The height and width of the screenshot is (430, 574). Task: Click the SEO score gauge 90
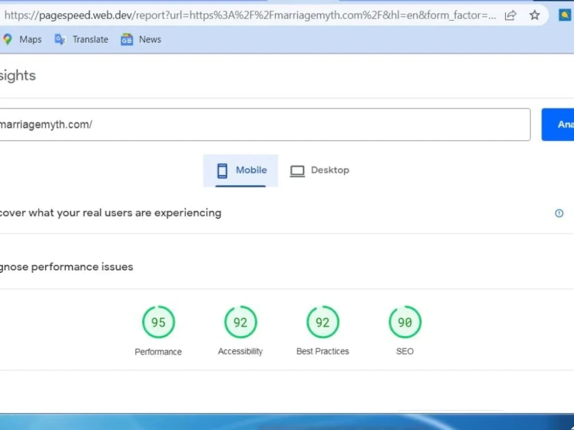click(405, 322)
